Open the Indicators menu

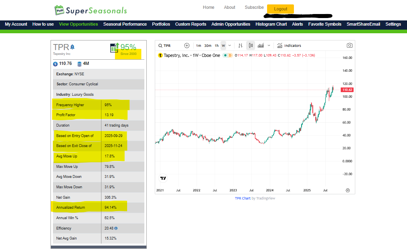pos(289,46)
